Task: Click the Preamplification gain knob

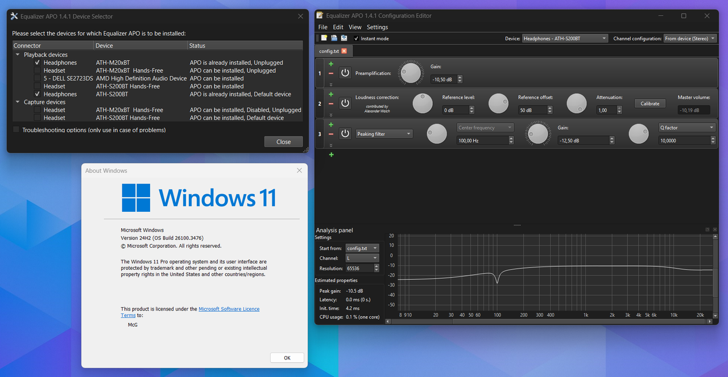Action: coord(411,73)
